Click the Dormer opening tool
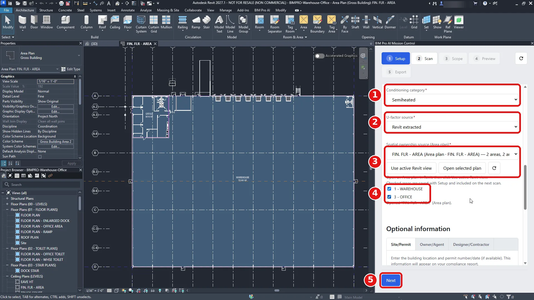This screenshot has width=534, height=300. (x=390, y=22)
